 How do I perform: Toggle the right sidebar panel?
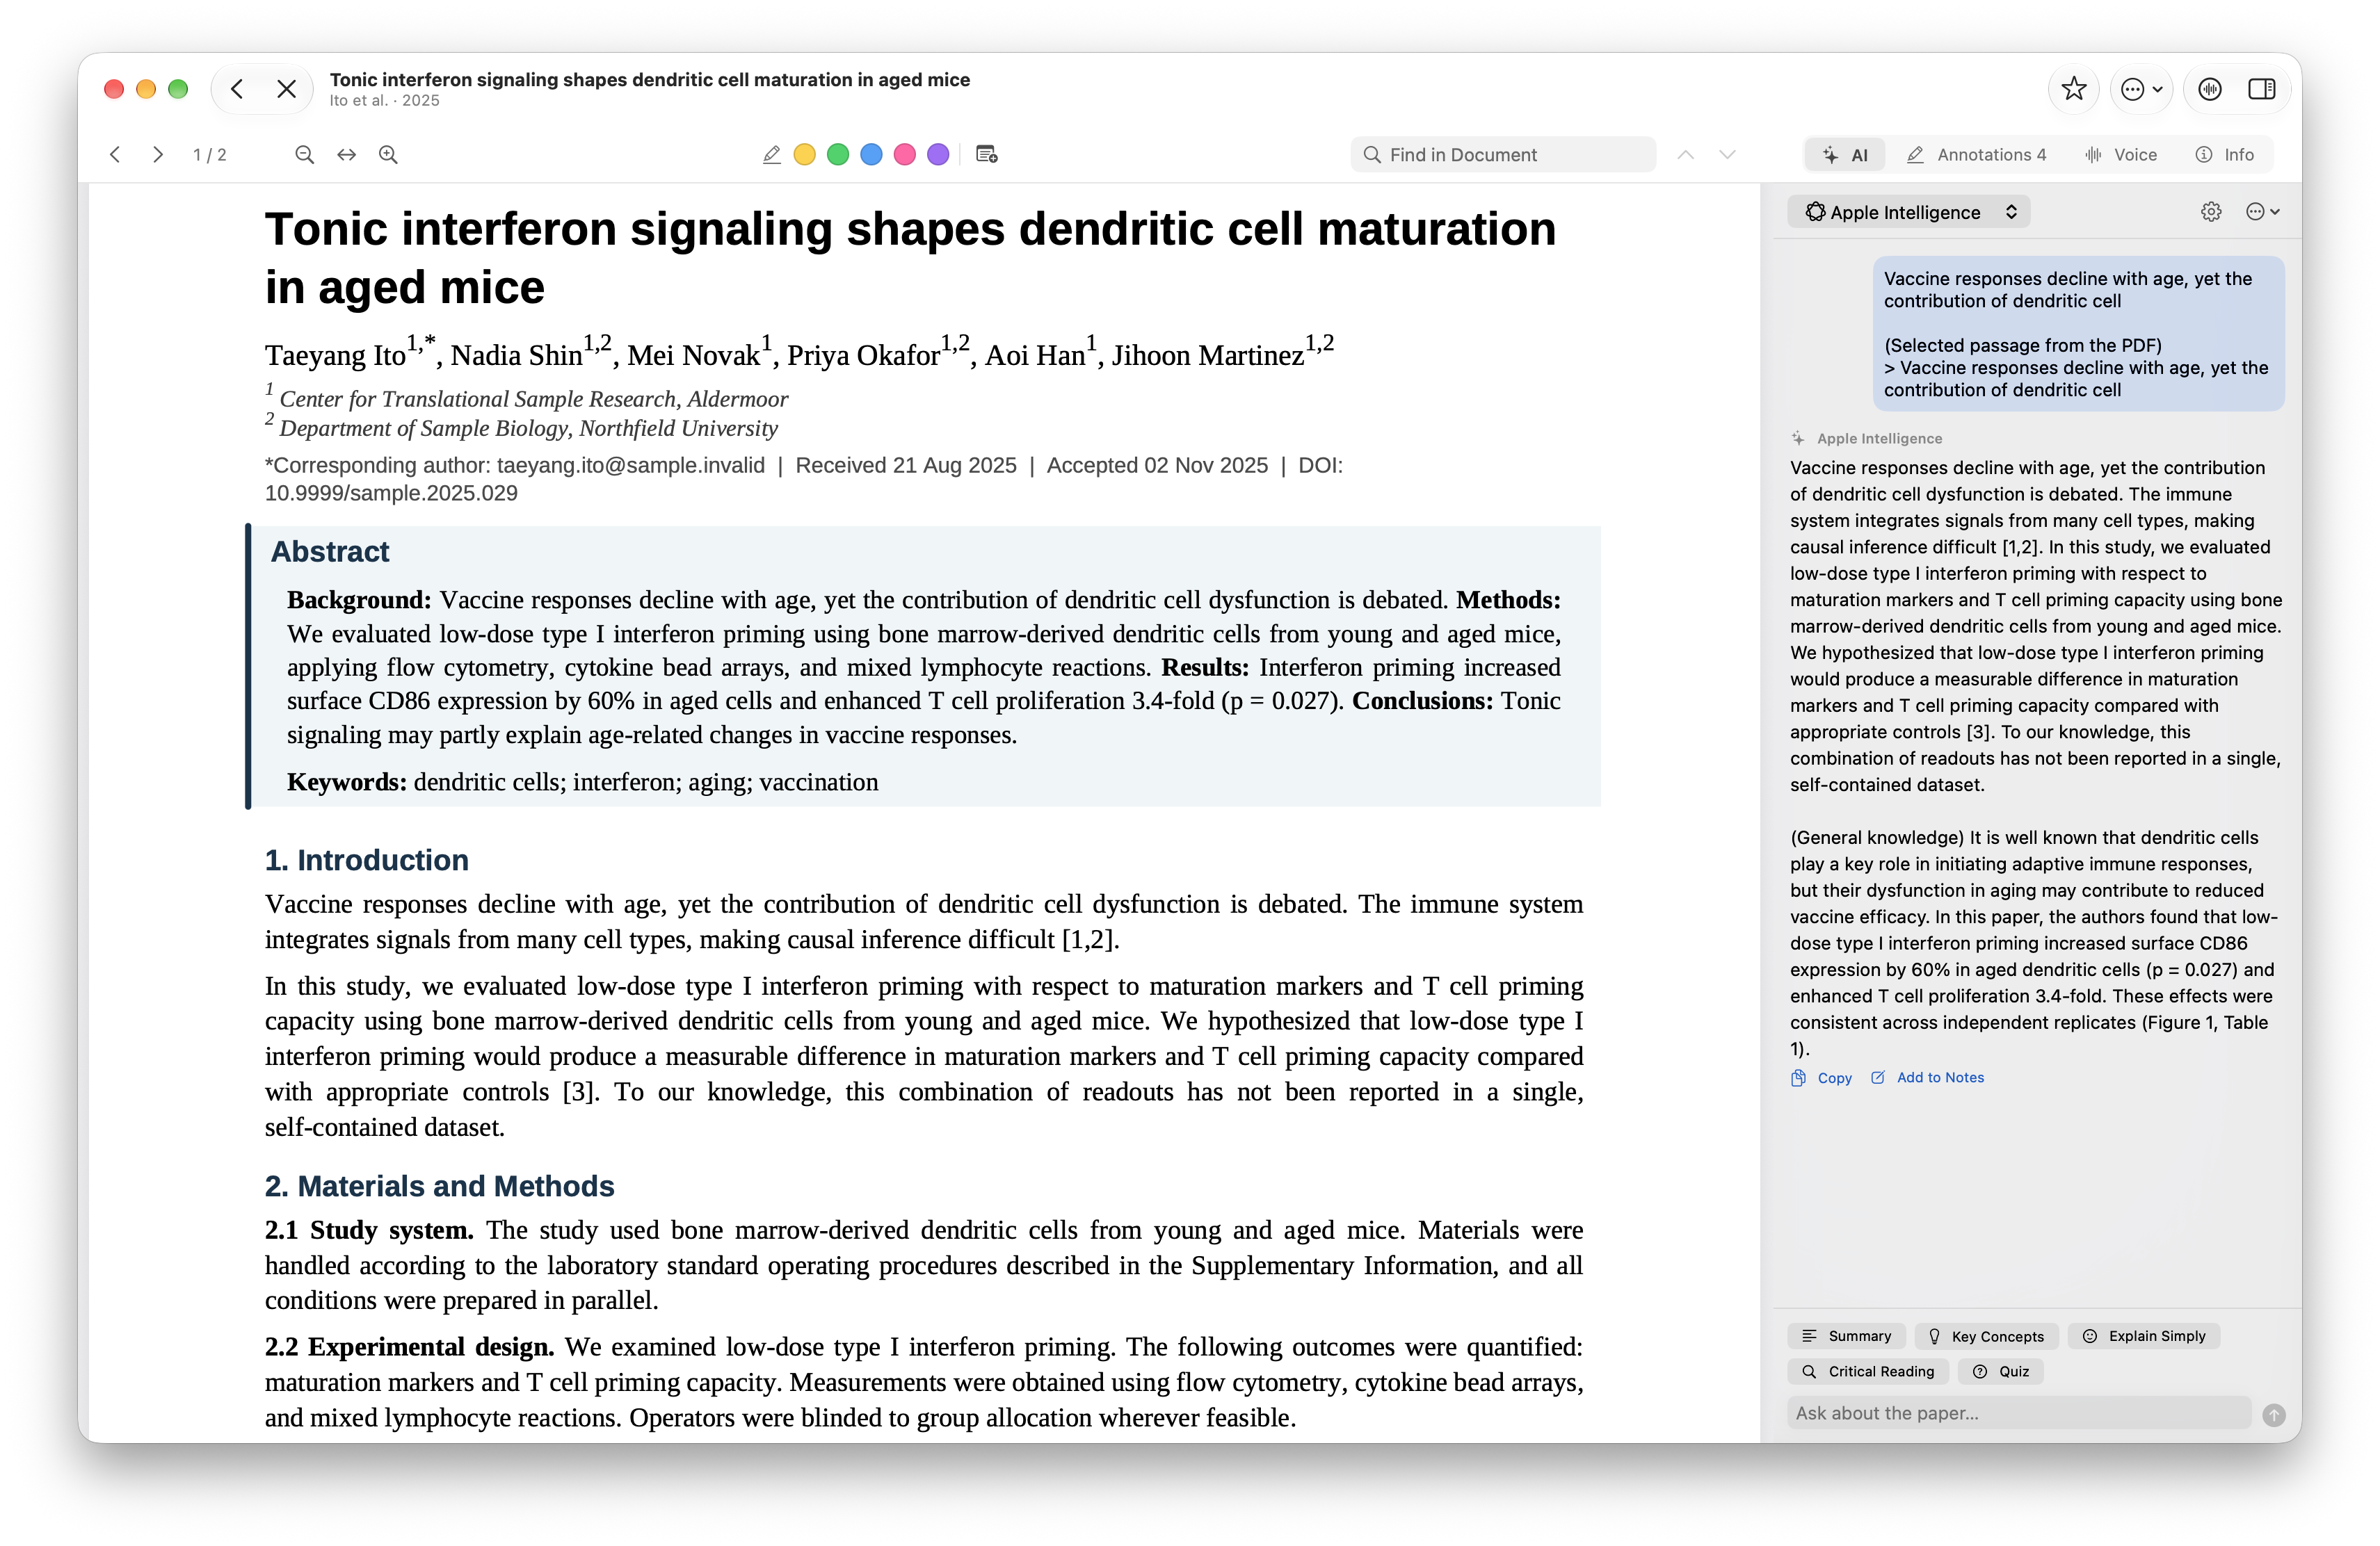pos(2261,89)
